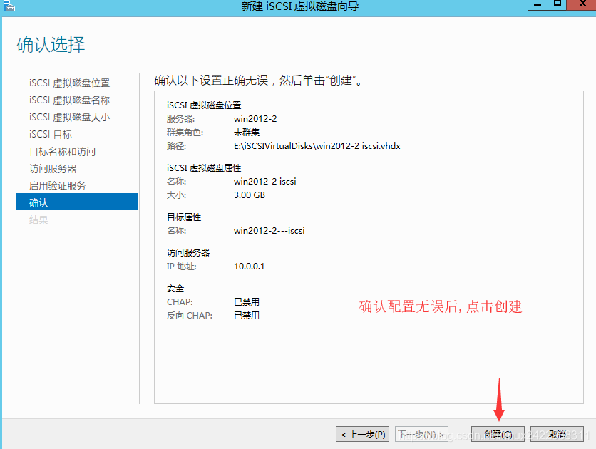The height and width of the screenshot is (449, 596).
Task: Select step 访问服务器 in sidebar
Action: click(x=53, y=169)
